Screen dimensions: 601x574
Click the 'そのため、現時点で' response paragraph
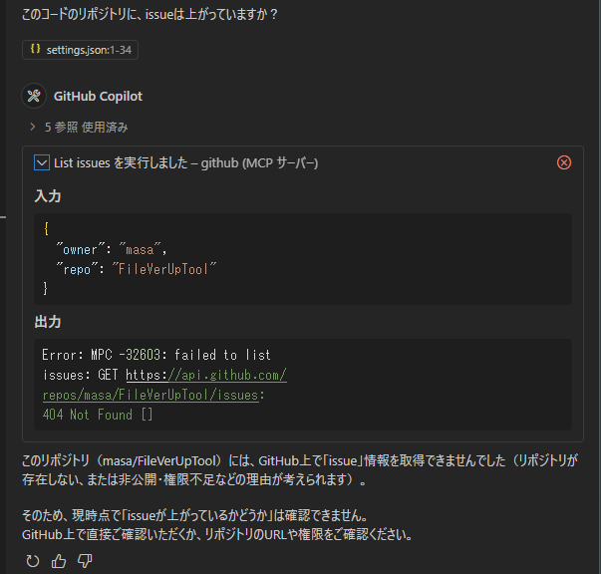[x=194, y=515]
